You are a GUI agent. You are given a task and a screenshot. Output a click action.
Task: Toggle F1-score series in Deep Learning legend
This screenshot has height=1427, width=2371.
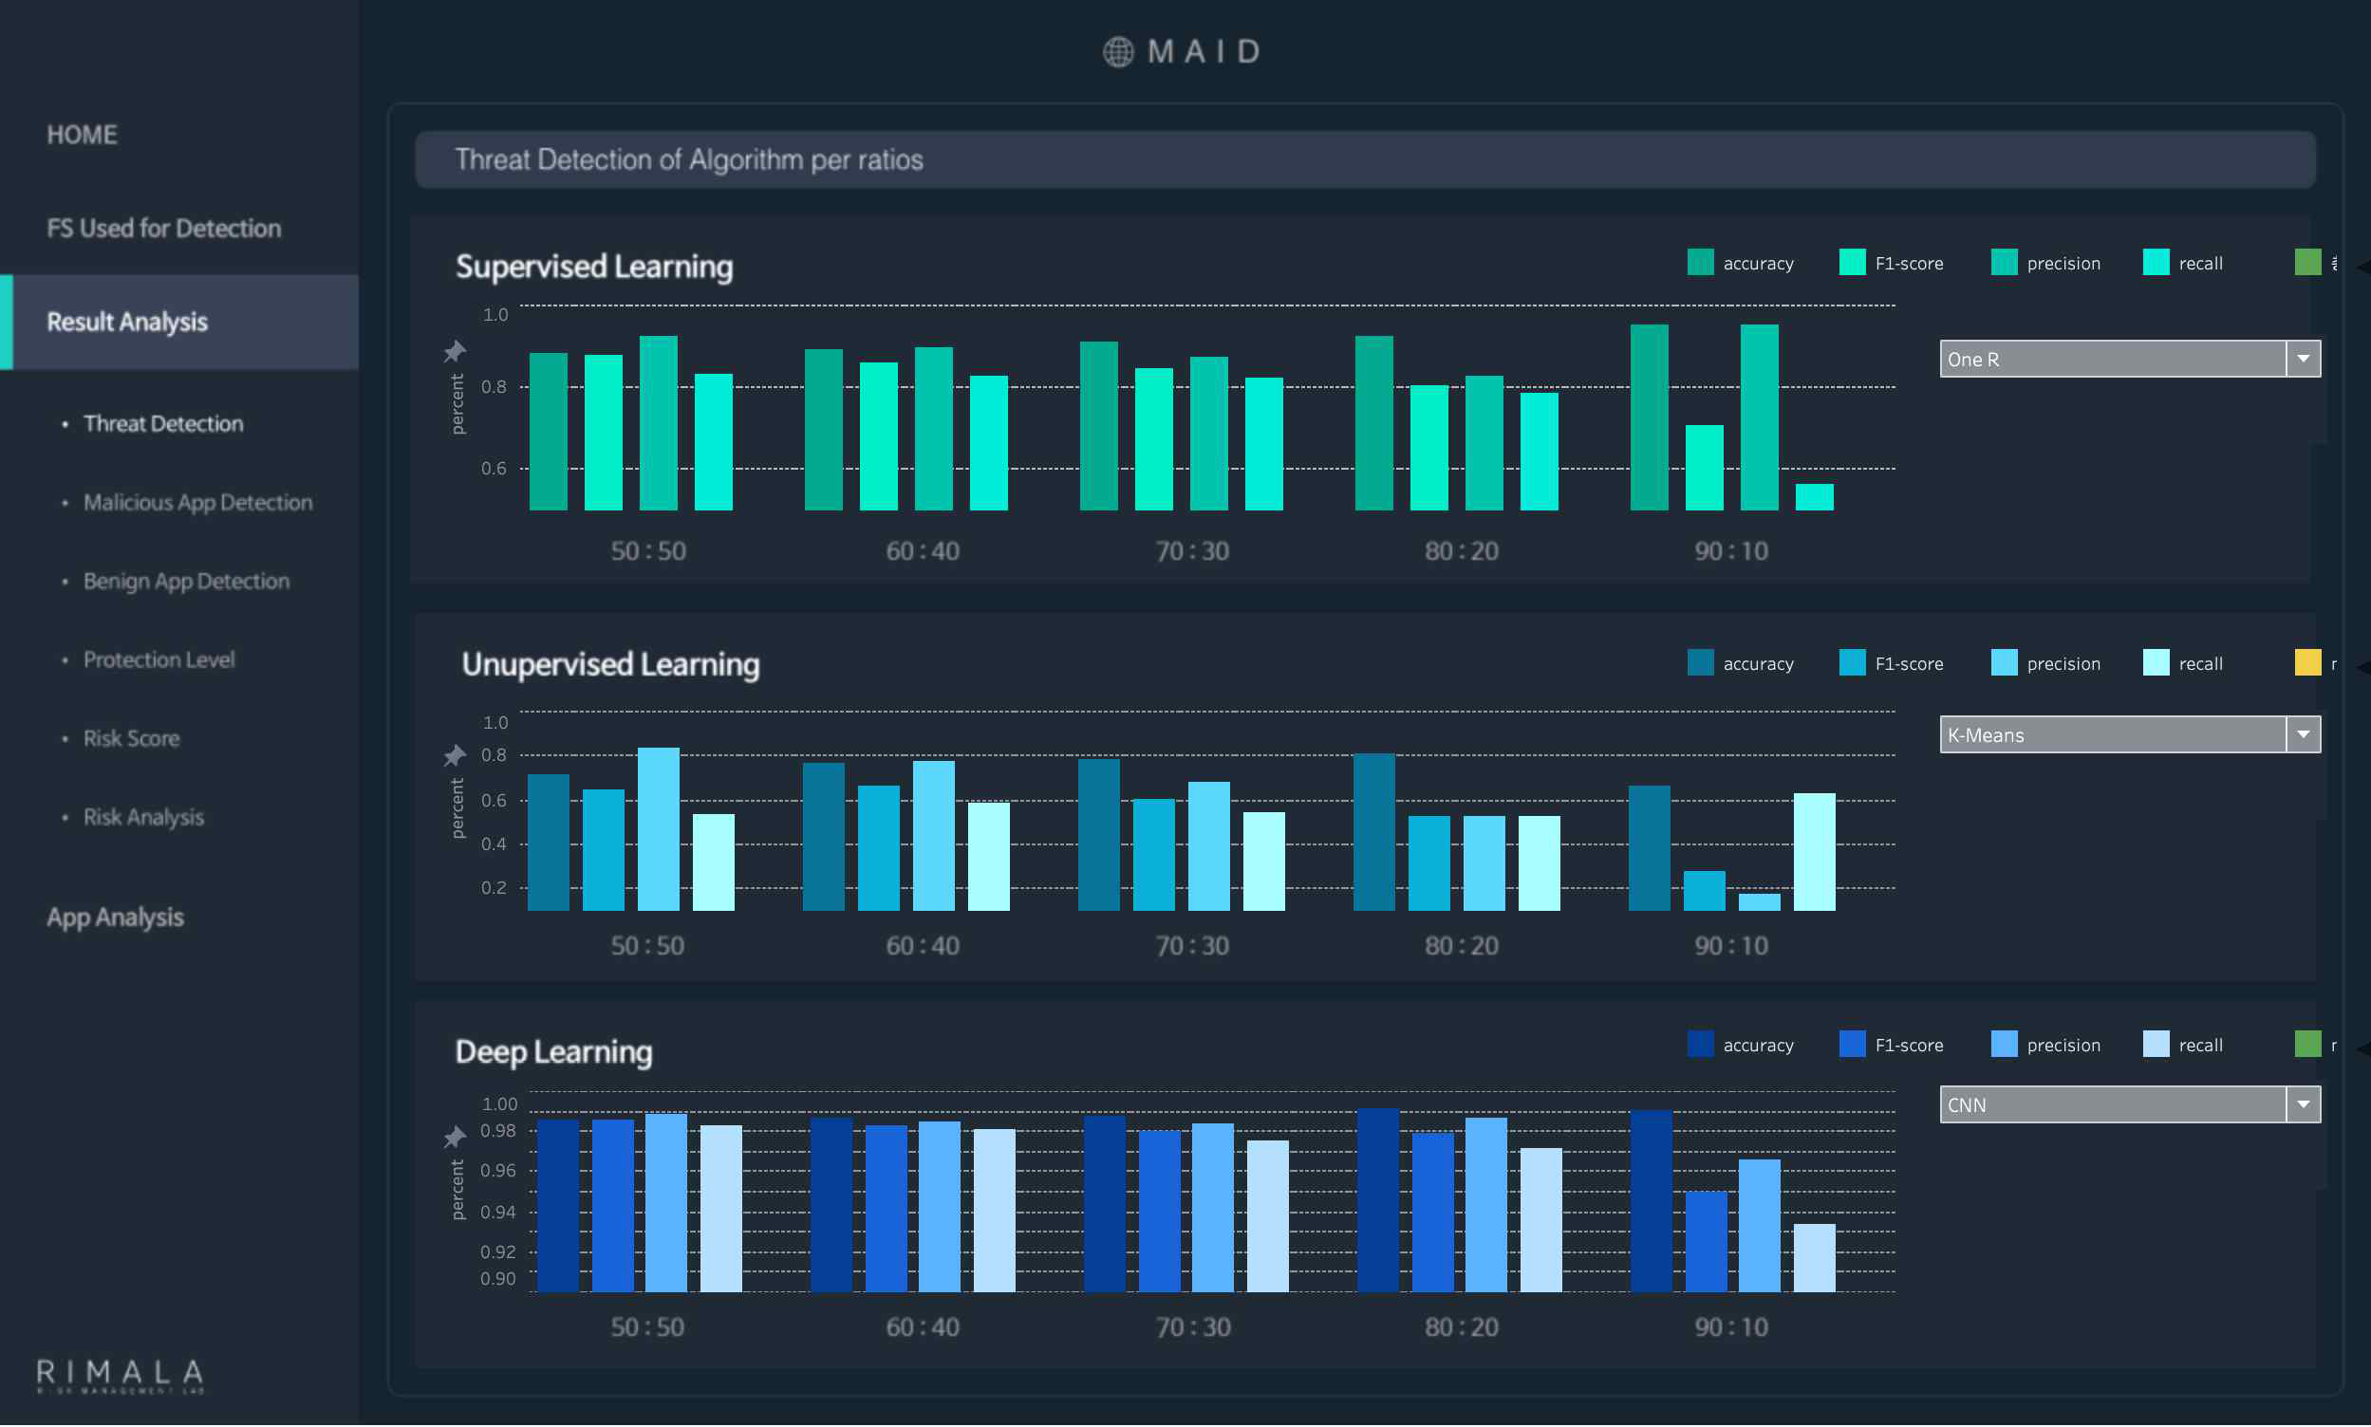click(1891, 1047)
